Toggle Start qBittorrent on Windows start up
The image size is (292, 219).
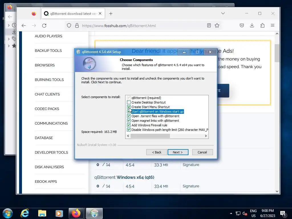point(129,111)
